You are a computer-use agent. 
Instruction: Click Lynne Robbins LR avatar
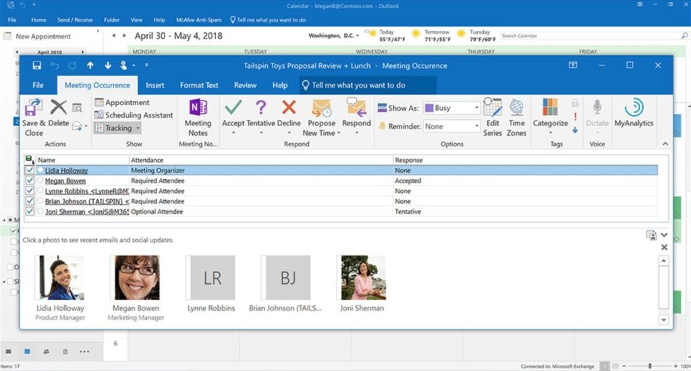click(213, 278)
